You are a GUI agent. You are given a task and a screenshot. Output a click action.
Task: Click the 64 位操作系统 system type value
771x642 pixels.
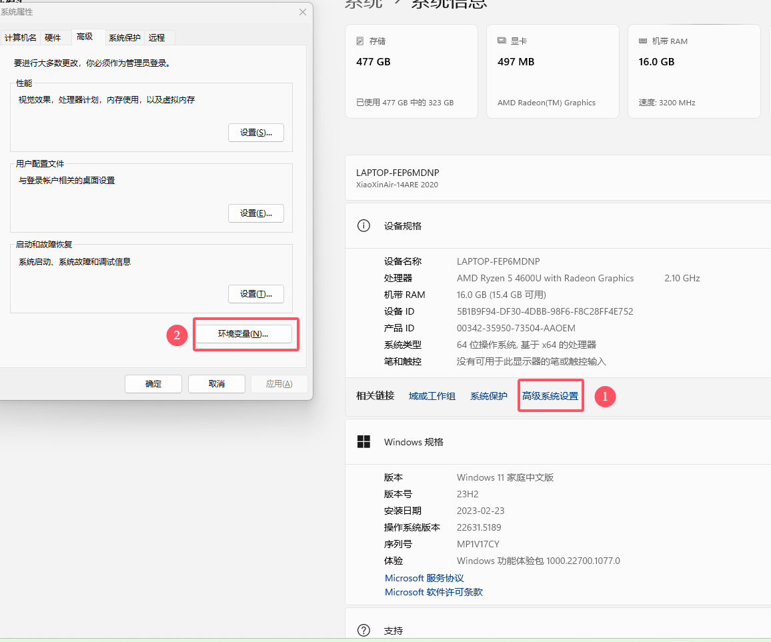pos(526,345)
